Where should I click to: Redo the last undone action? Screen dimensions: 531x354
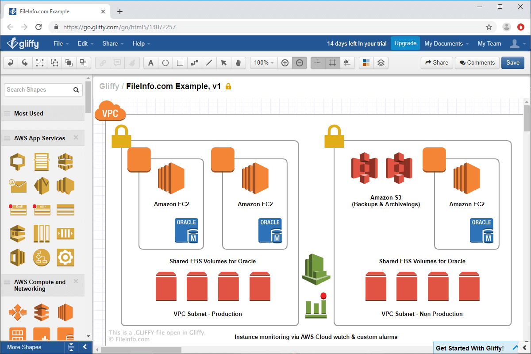pyautogui.click(x=25, y=63)
